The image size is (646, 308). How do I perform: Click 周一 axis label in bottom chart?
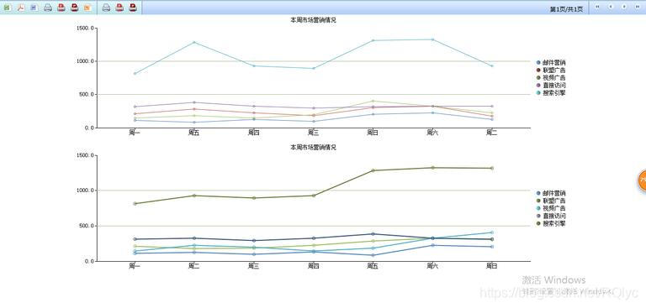click(135, 266)
